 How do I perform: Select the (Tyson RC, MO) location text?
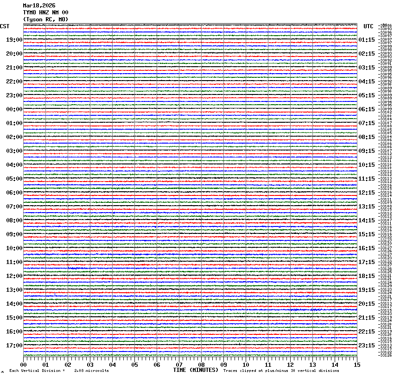pyautogui.click(x=46, y=19)
